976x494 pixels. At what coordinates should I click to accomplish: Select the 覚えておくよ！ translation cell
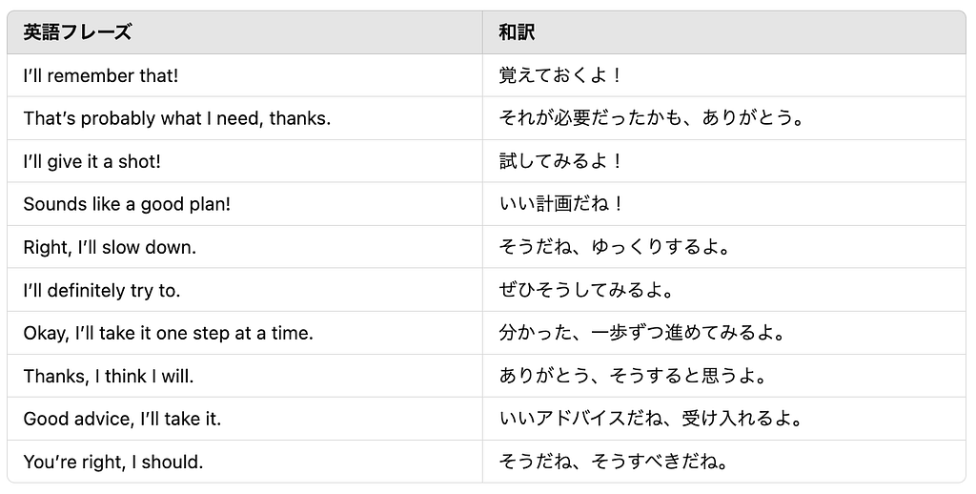(x=560, y=76)
